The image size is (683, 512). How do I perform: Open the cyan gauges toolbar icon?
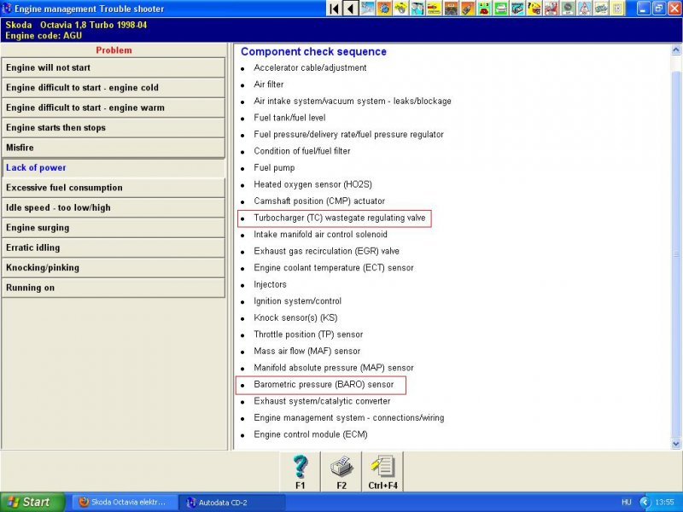[x=417, y=9]
